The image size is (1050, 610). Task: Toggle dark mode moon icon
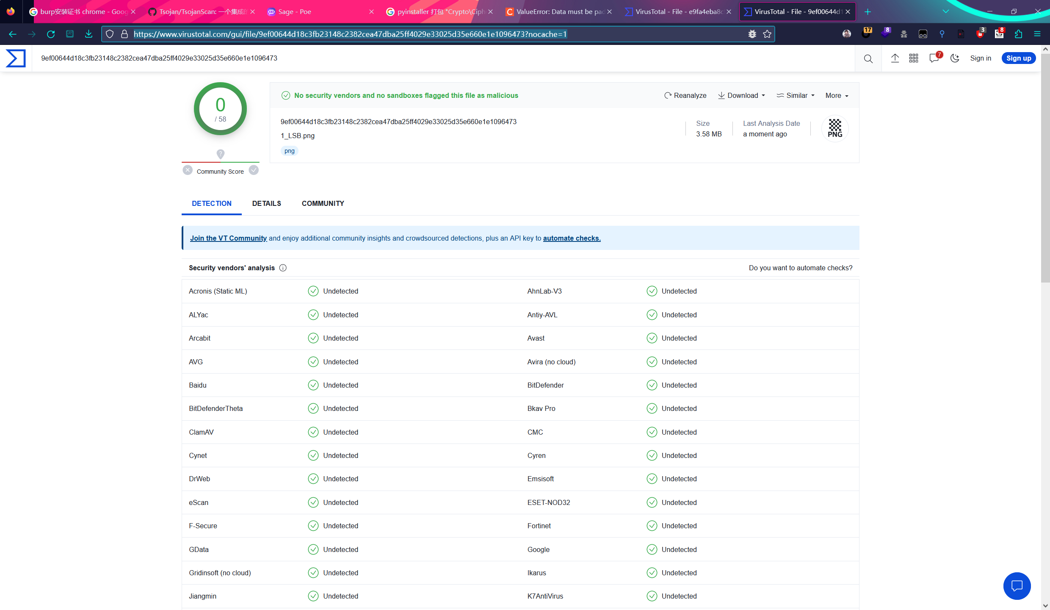(x=955, y=58)
